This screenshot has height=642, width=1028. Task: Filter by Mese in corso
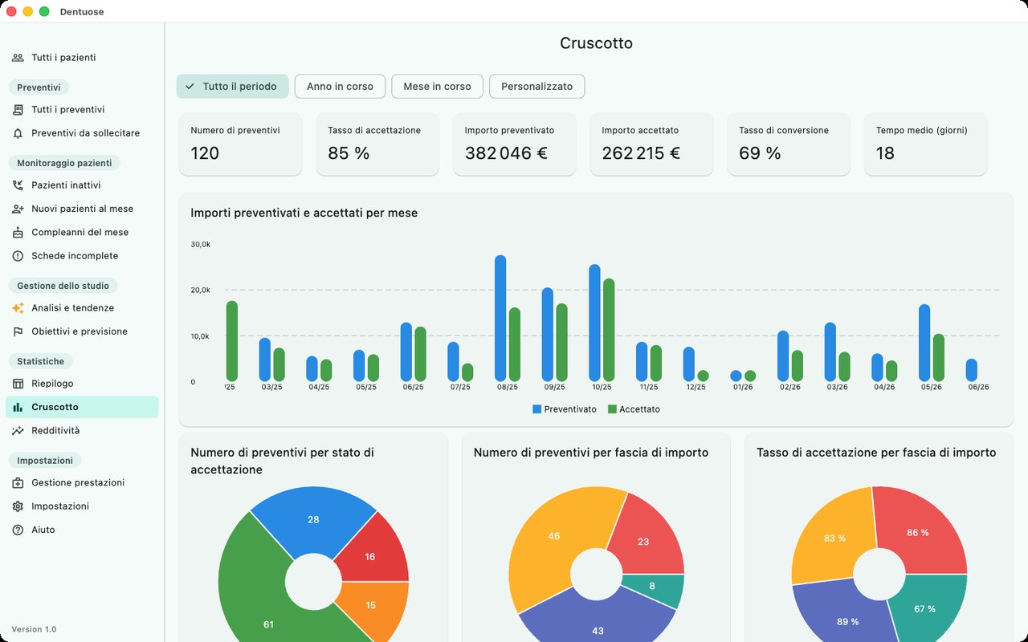coord(437,87)
